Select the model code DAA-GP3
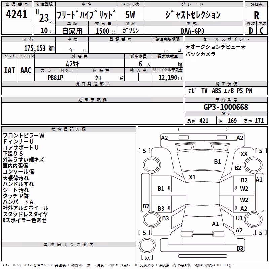 pyautogui.click(x=193, y=31)
